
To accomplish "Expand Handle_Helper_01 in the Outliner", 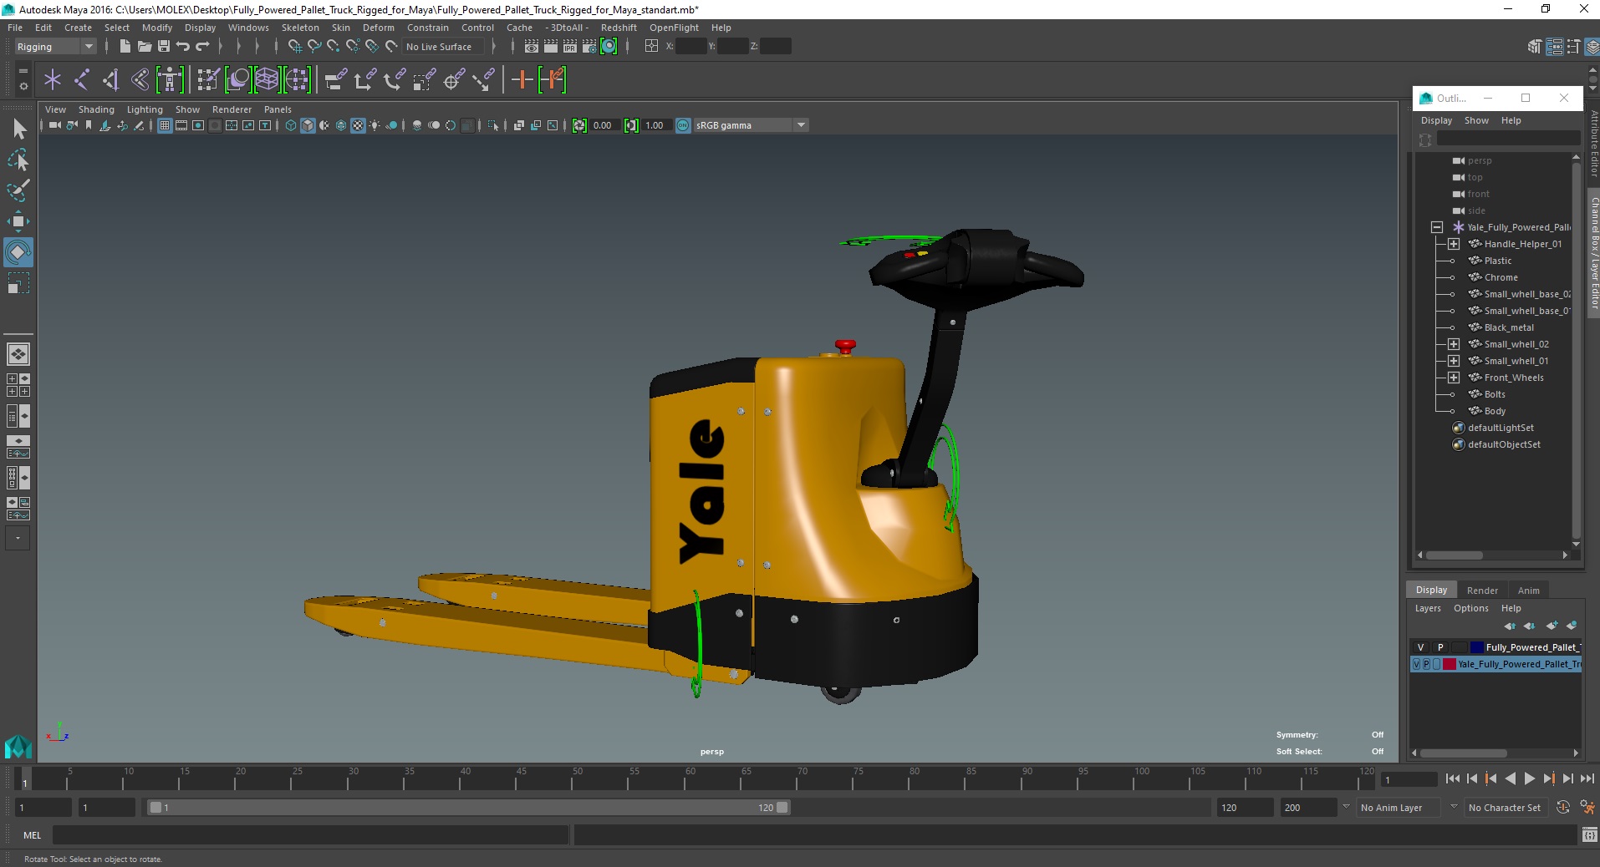I will pyautogui.click(x=1454, y=244).
